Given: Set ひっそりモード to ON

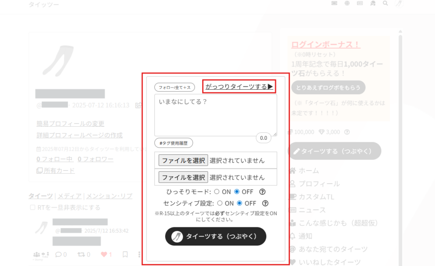Looking at the screenshot, I should pyautogui.click(x=218, y=191).
